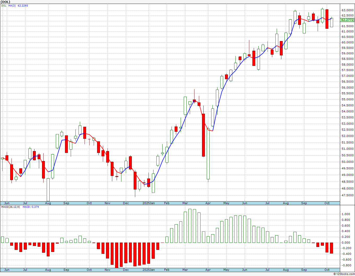Select the 49.0000 price axis label
Viewport: 355px width, 276px height.
[348, 175]
